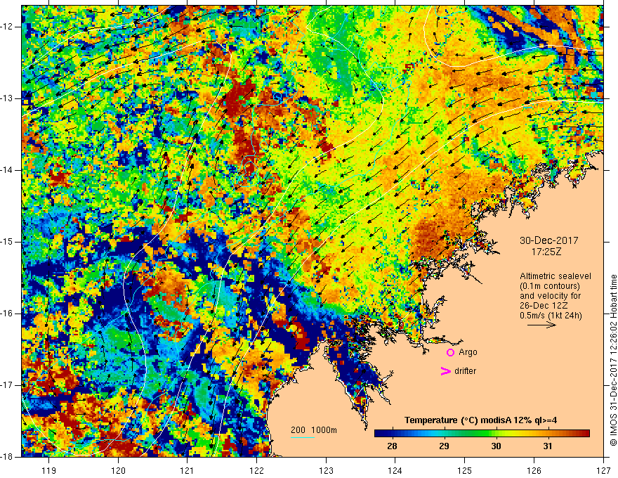Click the magenta Argo circle legend symbol

[x=450, y=353]
